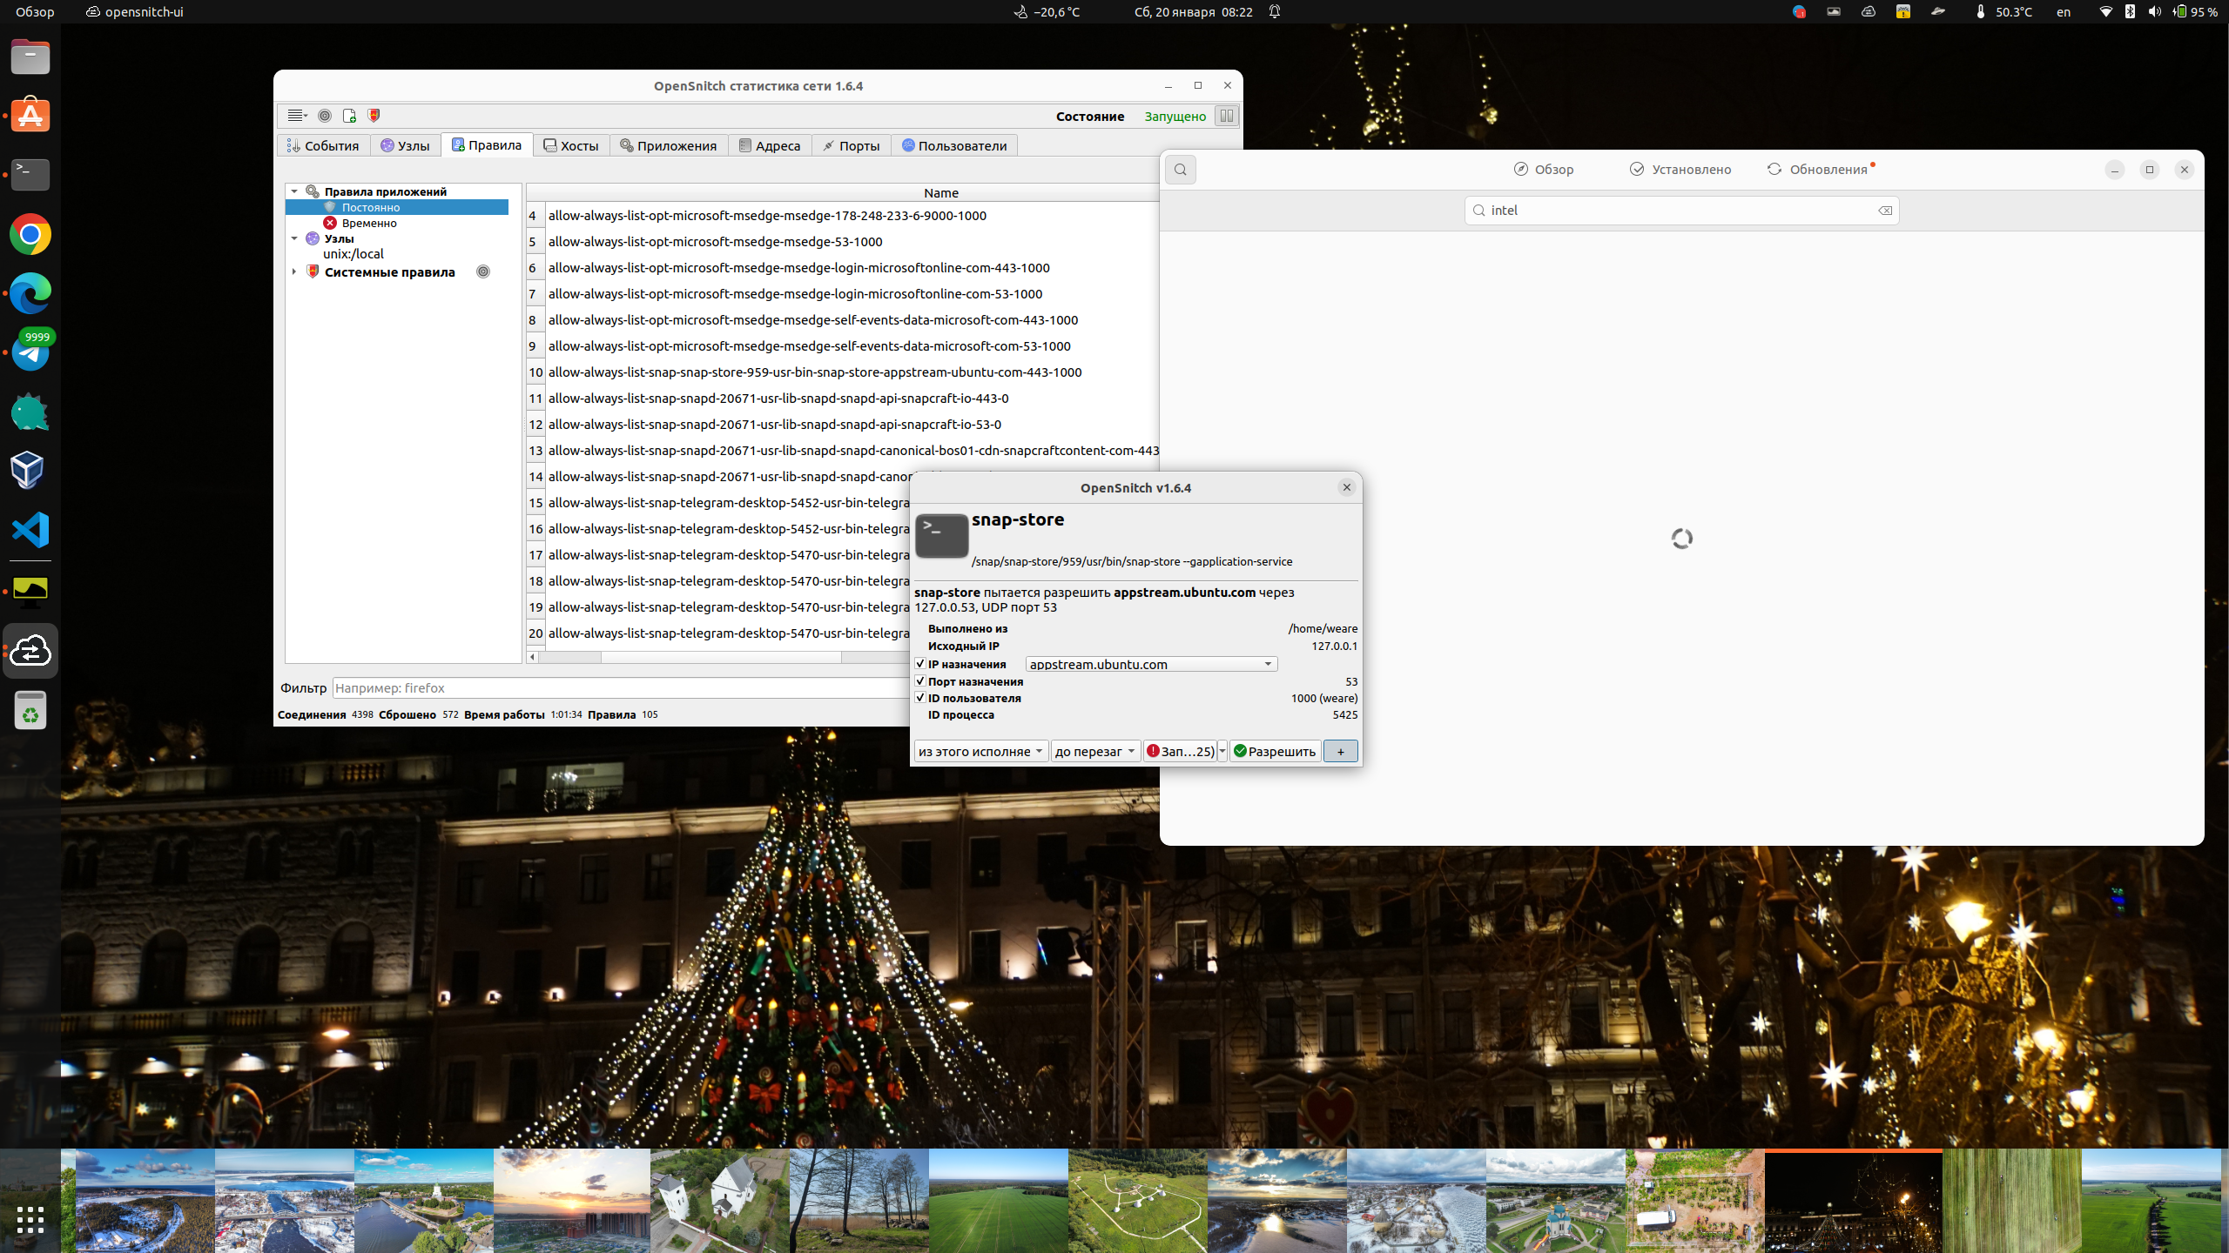Show applications grid at dock bottom
Viewport: 2229px width, 1253px height.
point(30,1220)
